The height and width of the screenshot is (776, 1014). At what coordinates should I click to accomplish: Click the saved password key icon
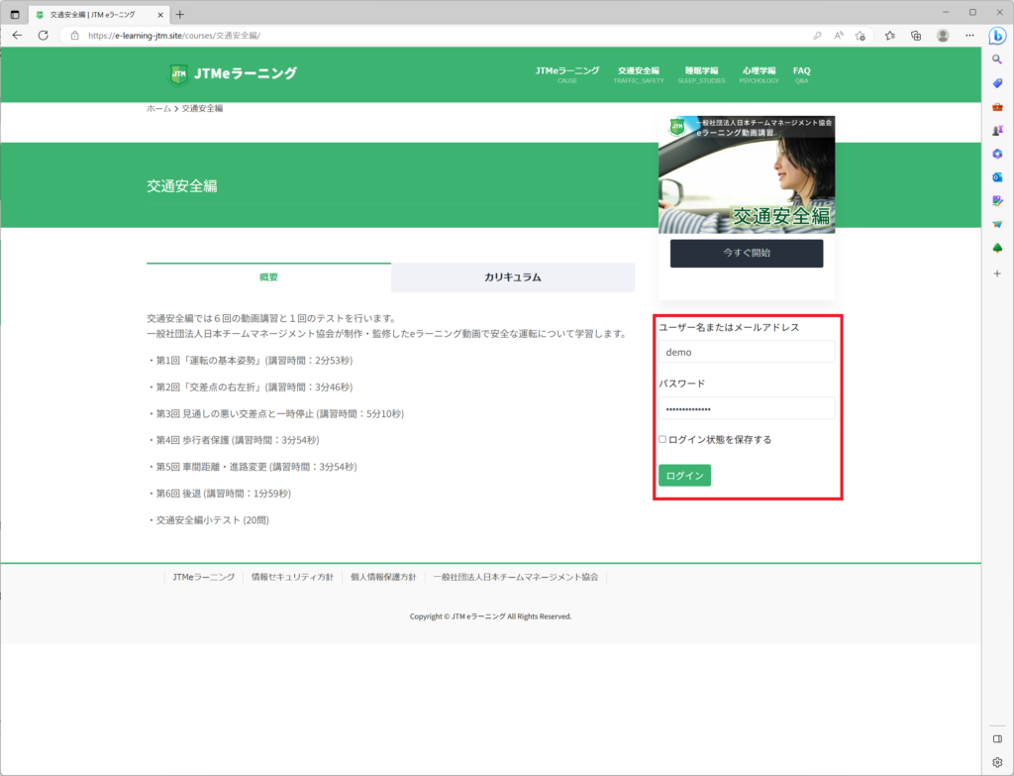coord(817,35)
